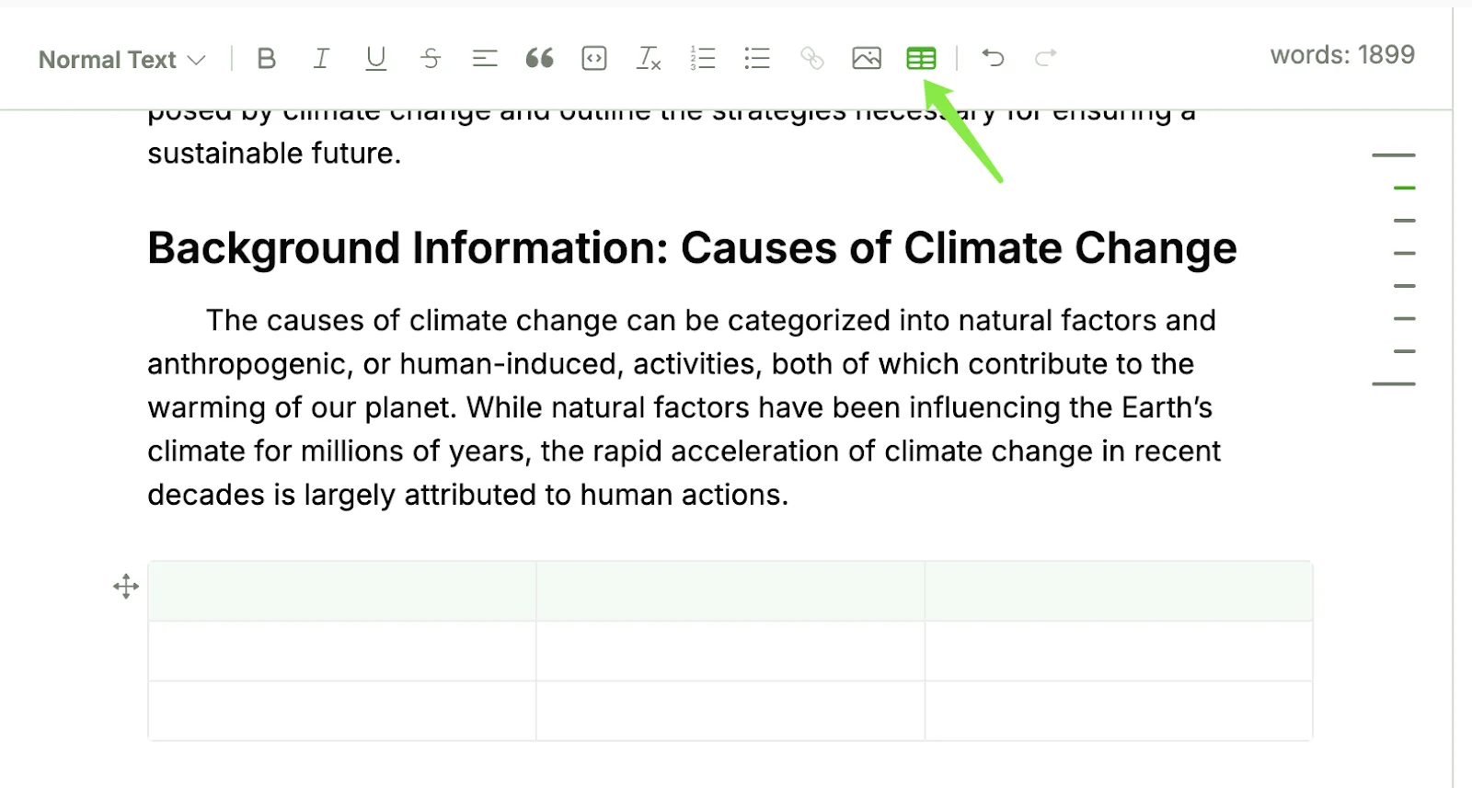Image resolution: width=1472 pixels, height=788 pixels.
Task: Toggle italic formatting
Action: [x=321, y=59]
